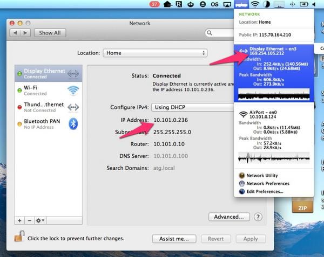Image resolution: width=324 pixels, height=257 pixels.
Task: Click the help question mark button
Action: pos(258,217)
